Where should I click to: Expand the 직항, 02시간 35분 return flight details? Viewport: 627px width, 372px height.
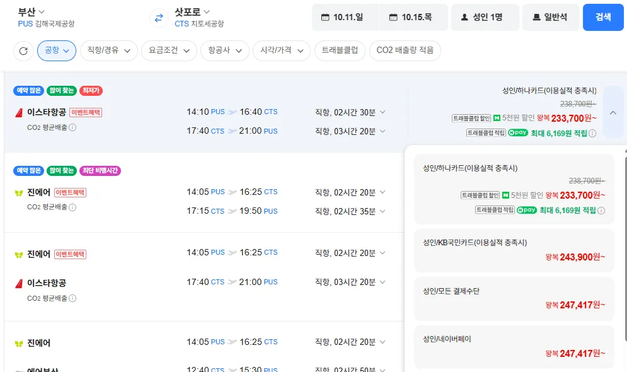pos(383,211)
